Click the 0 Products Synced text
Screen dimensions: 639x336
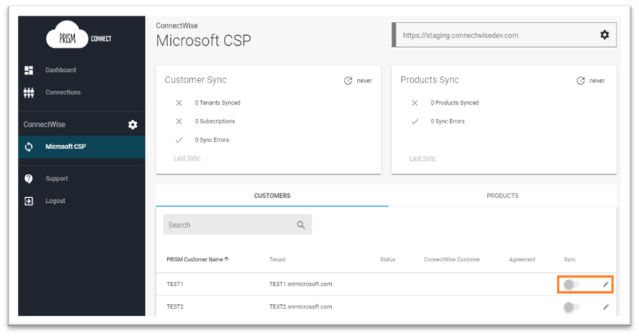coord(455,103)
